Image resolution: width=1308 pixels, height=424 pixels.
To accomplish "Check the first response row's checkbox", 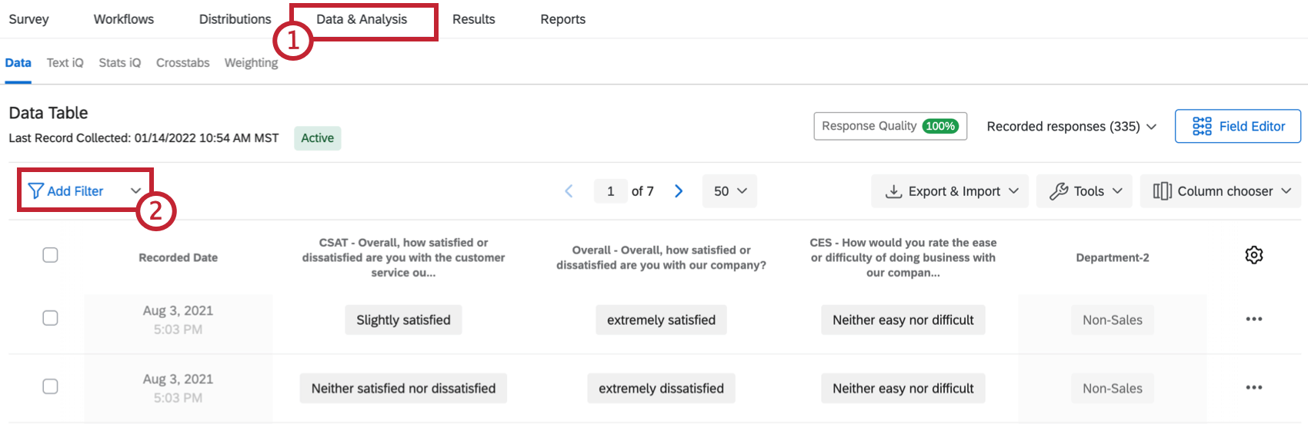I will click(50, 318).
